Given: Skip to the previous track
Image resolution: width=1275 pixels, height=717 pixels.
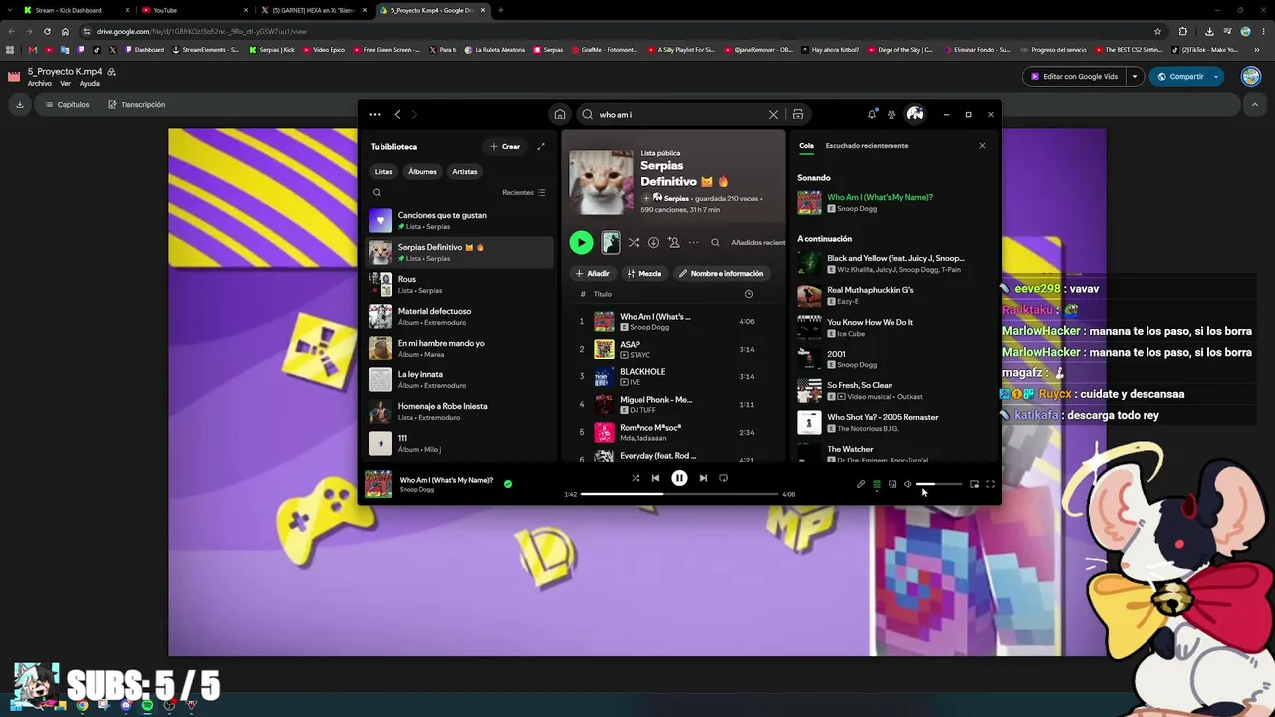Looking at the screenshot, I should (655, 478).
